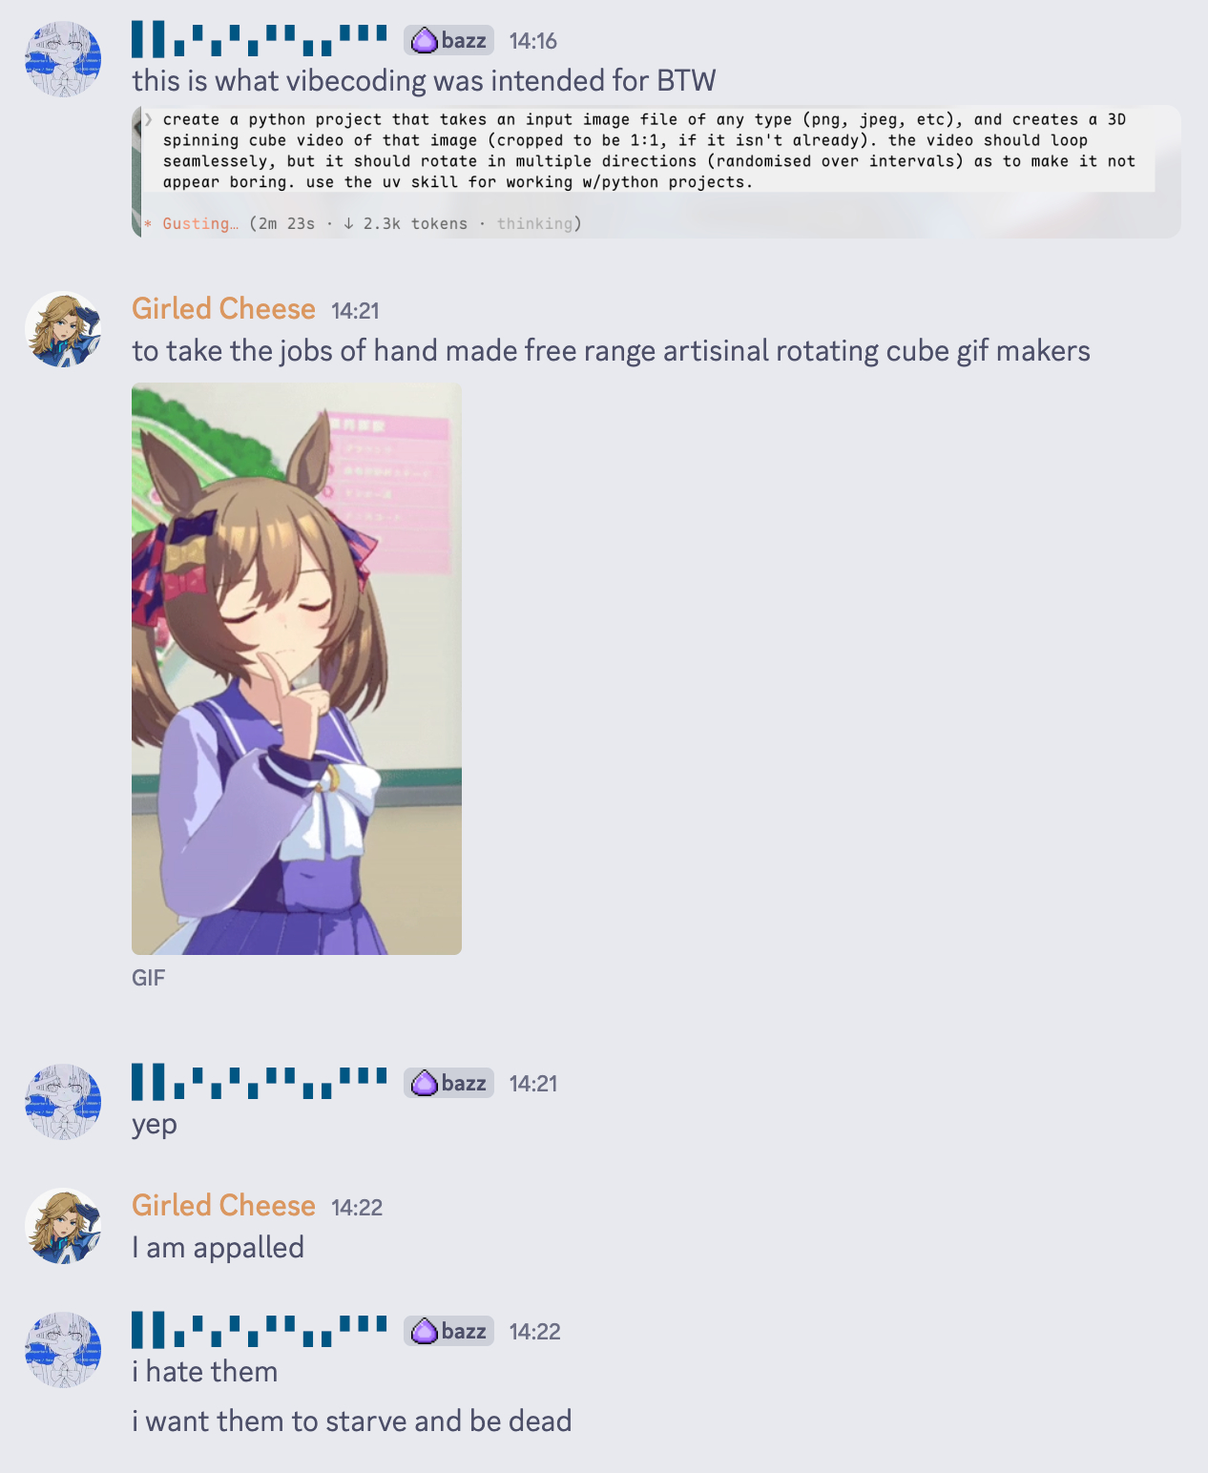Viewport: 1208px width, 1473px height.
Task: Open Girled Cheese avatar beside 'I am appalled'
Action: tap(63, 1226)
